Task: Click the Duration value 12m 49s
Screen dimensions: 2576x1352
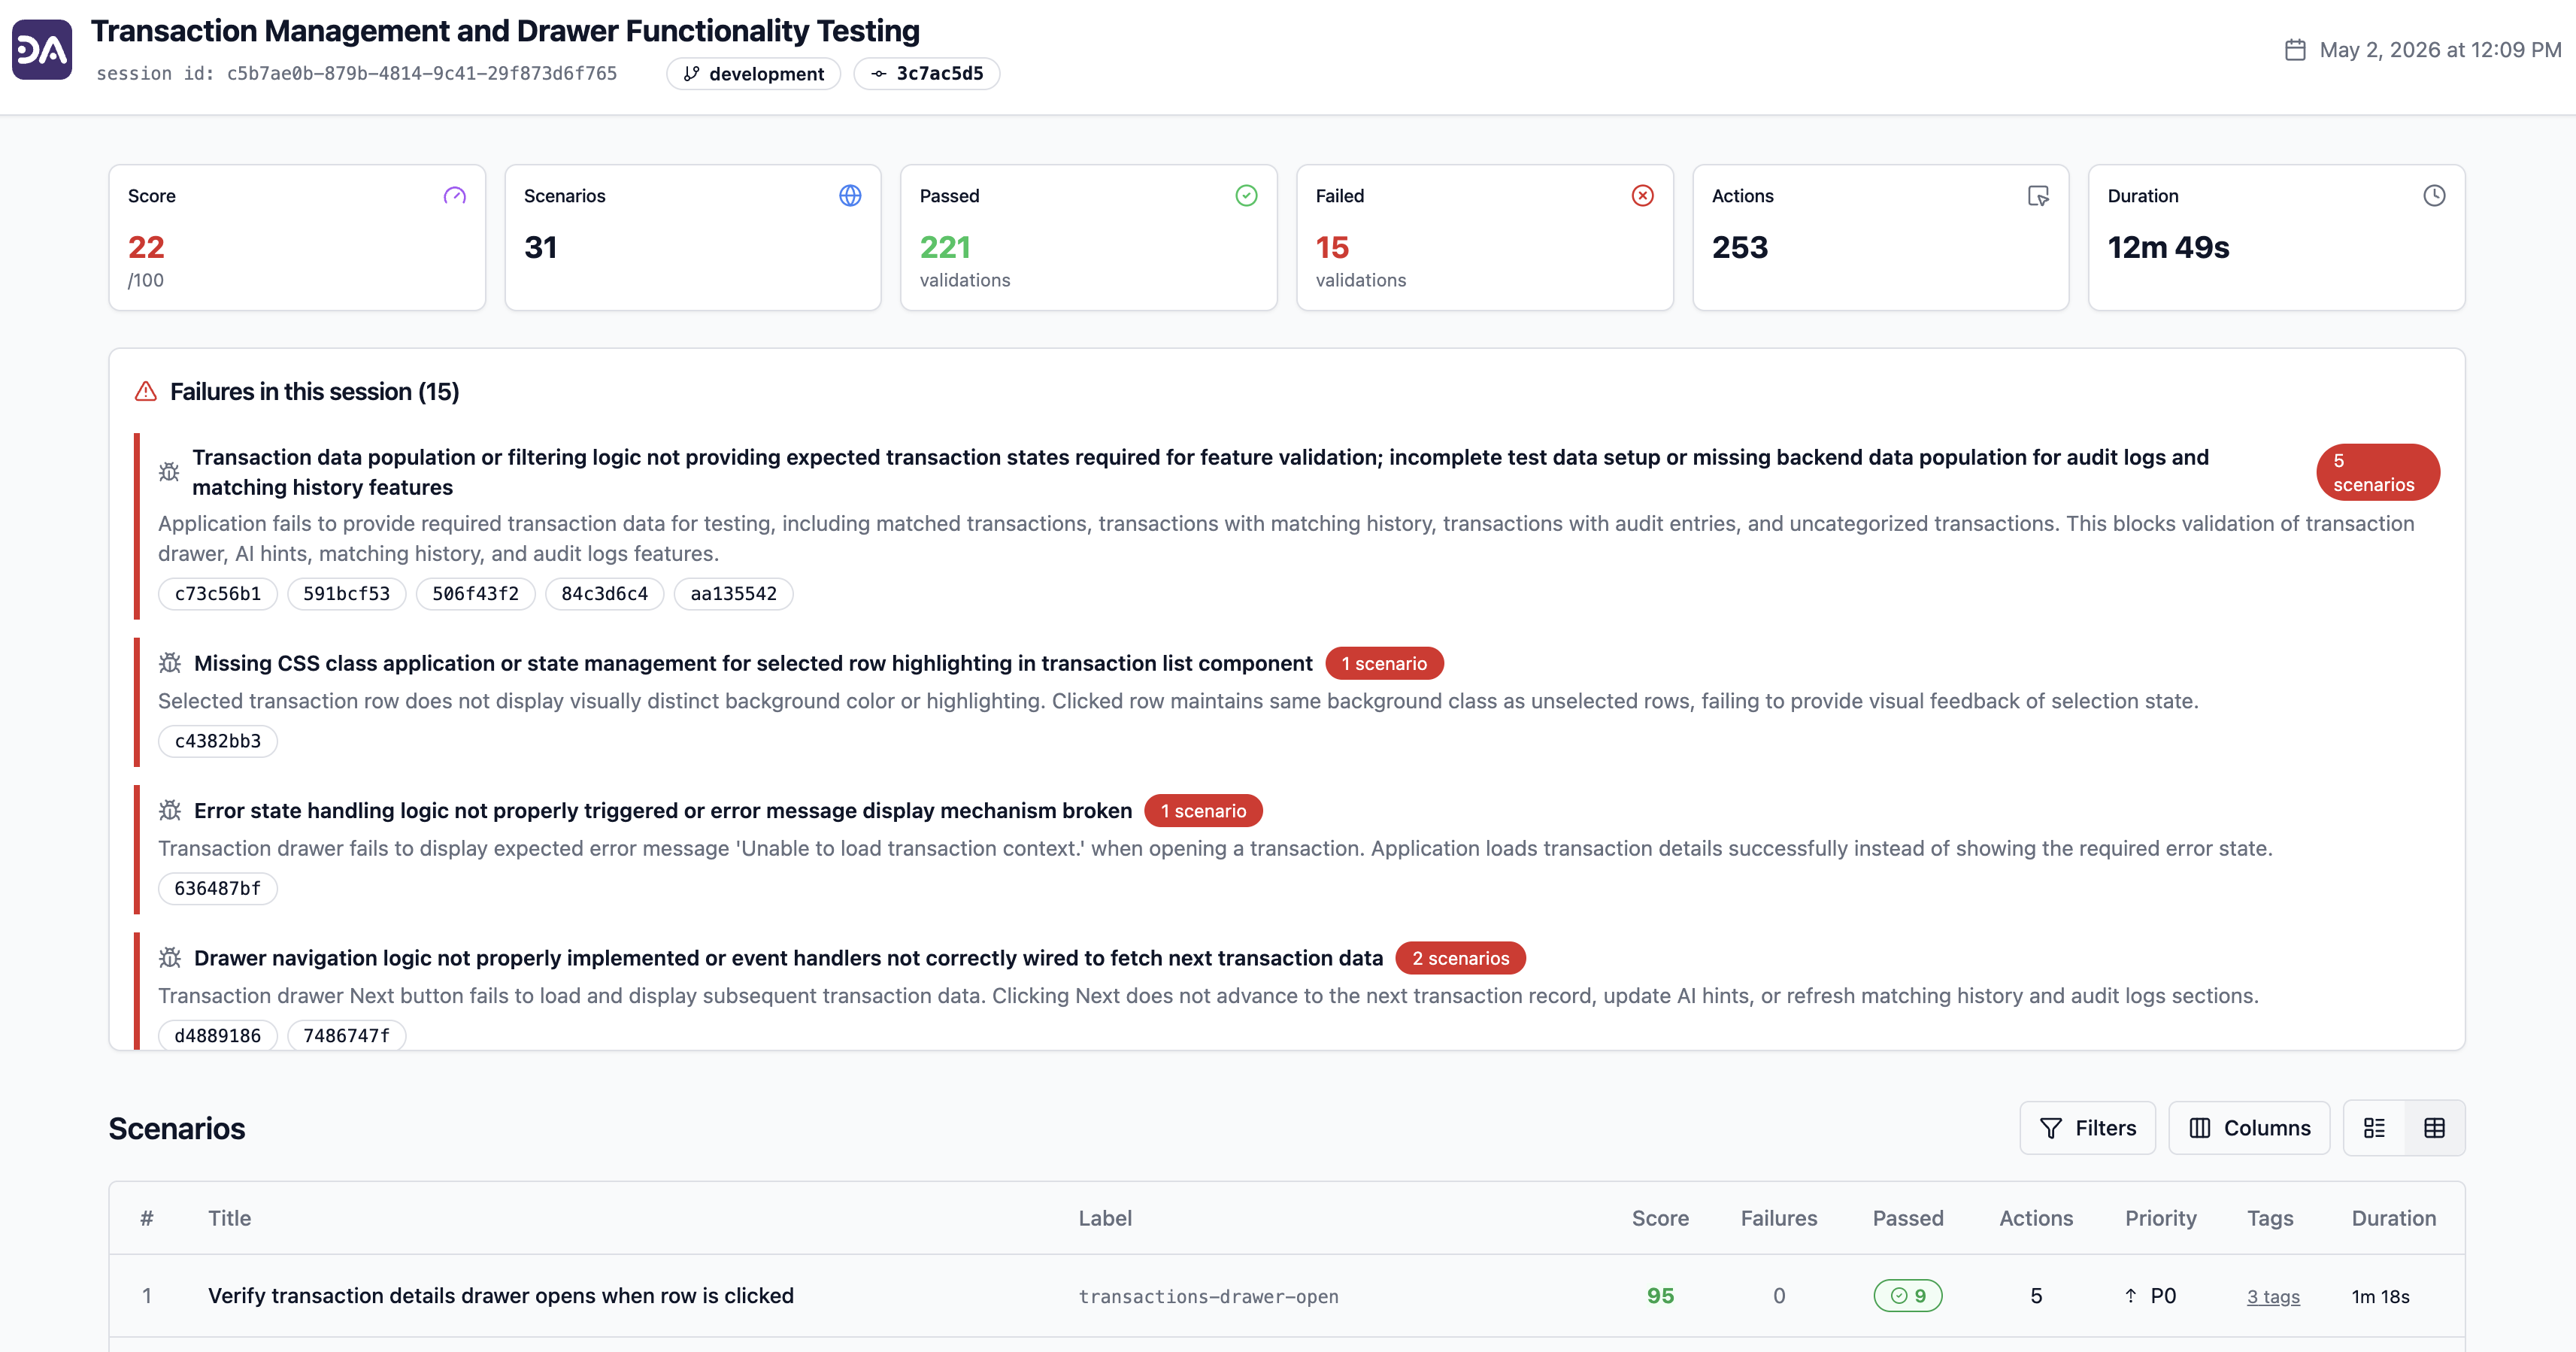Action: (2168, 248)
